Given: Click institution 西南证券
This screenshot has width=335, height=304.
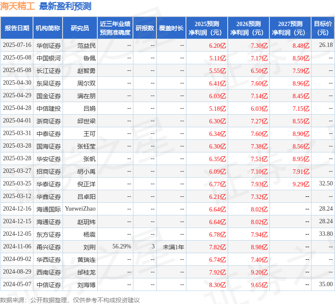Looking at the screenshot, I should point(49,272).
